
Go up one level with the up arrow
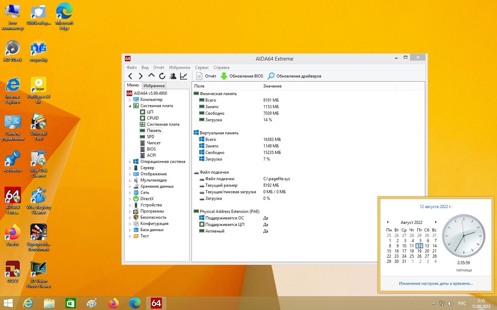151,76
